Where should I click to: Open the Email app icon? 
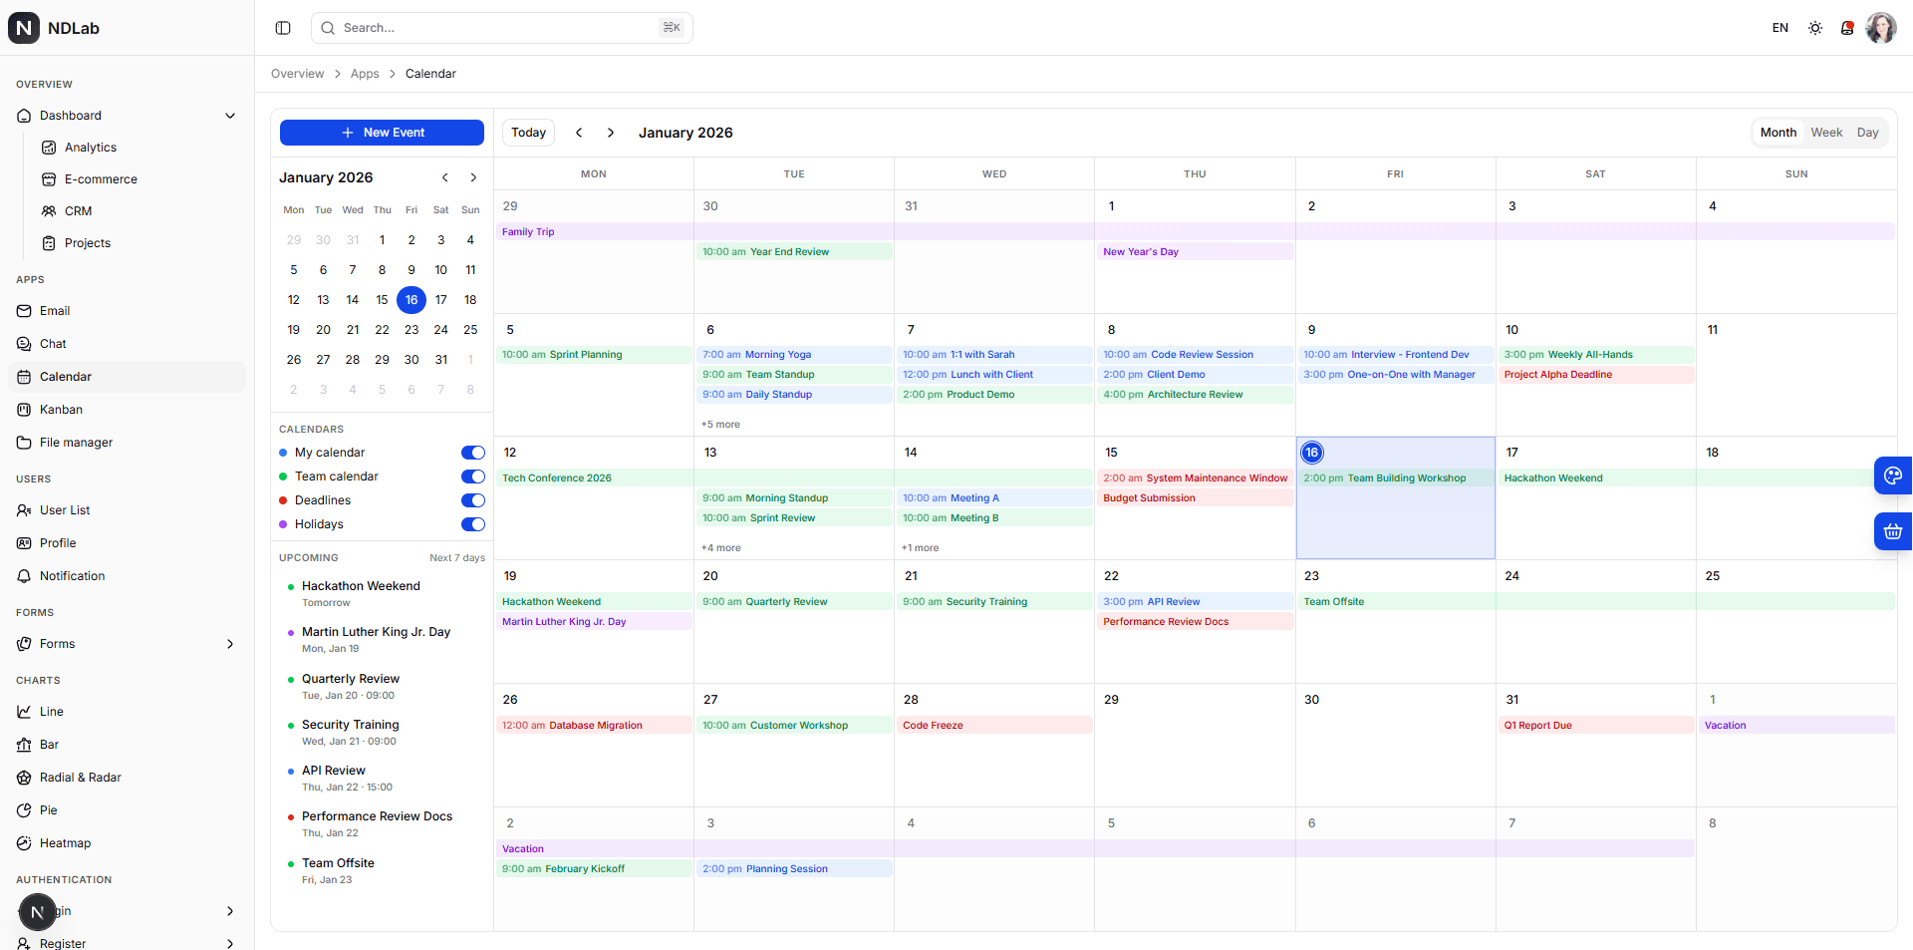tap(24, 310)
